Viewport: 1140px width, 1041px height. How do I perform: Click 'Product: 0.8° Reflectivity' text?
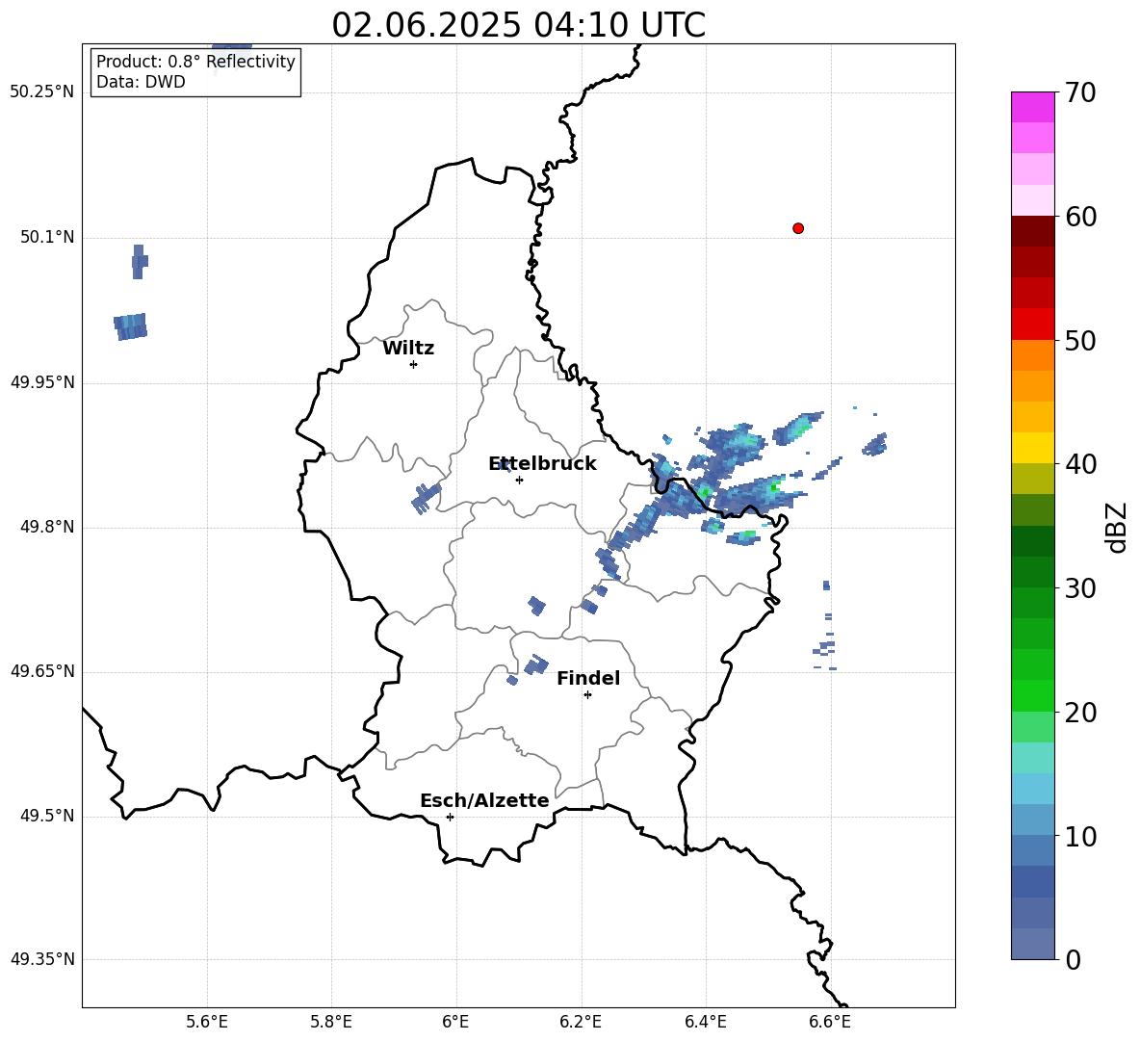click(x=195, y=61)
